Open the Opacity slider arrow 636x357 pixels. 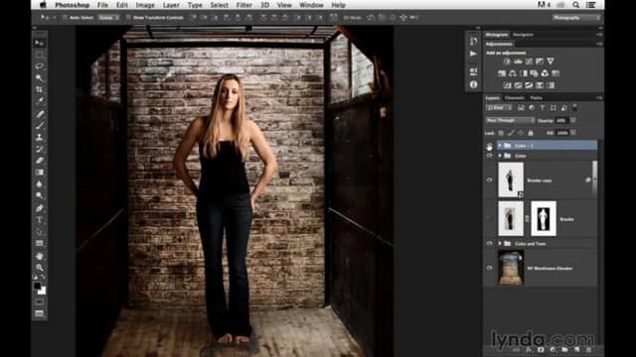click(573, 121)
